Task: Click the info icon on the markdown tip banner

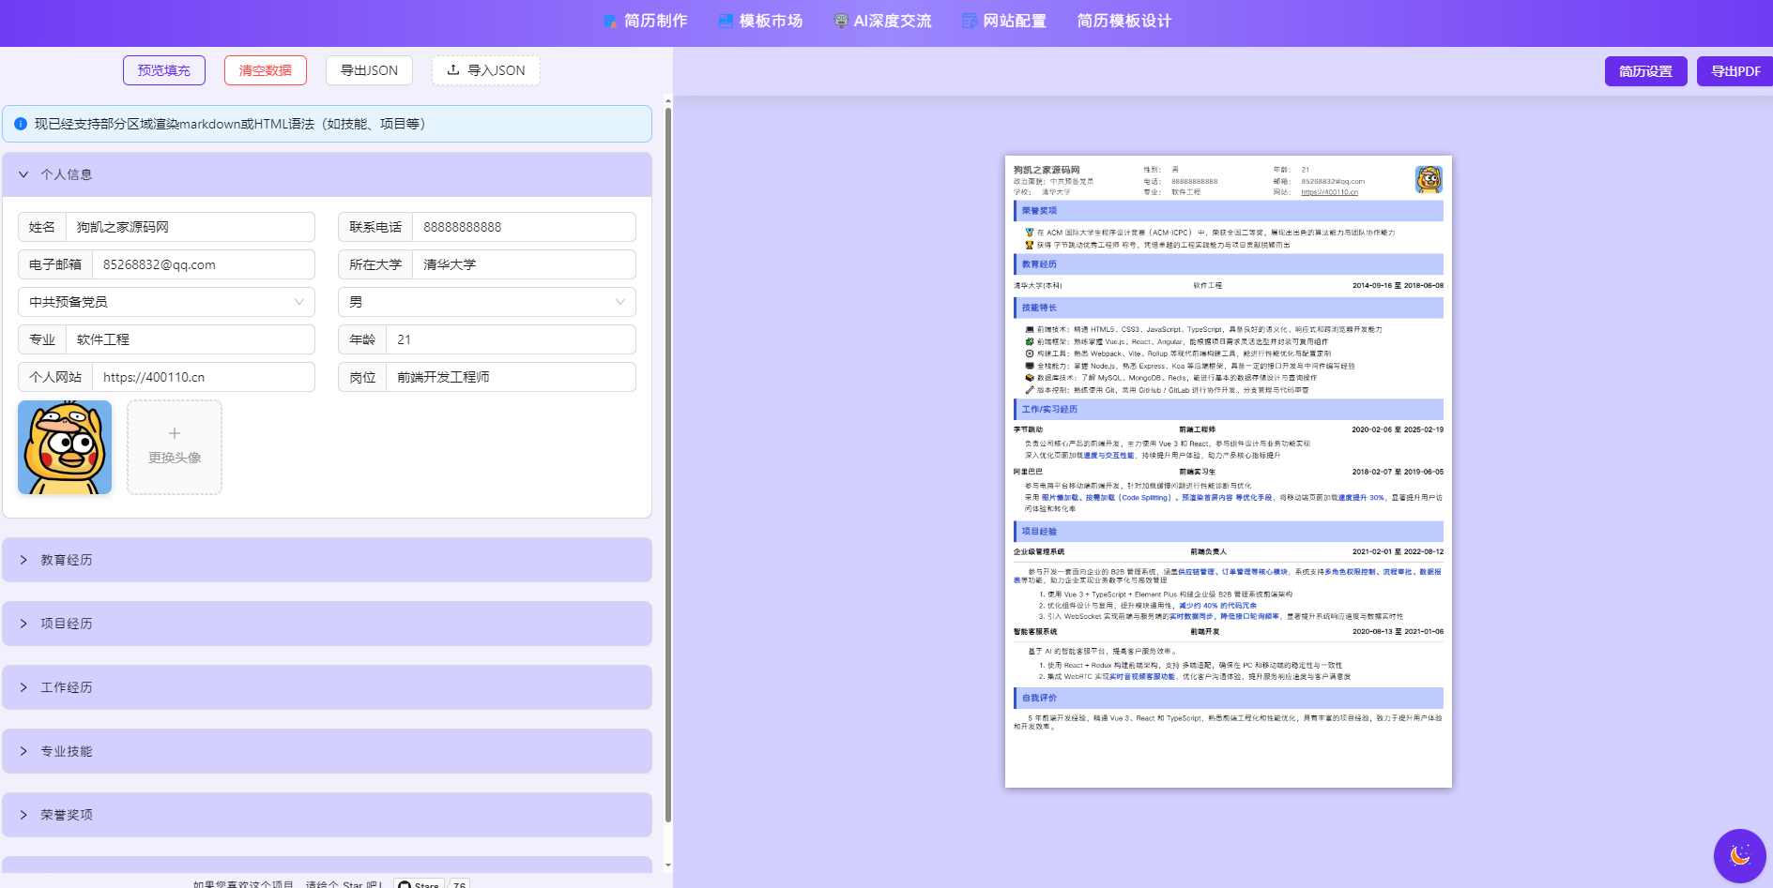Action: pyautogui.click(x=21, y=123)
